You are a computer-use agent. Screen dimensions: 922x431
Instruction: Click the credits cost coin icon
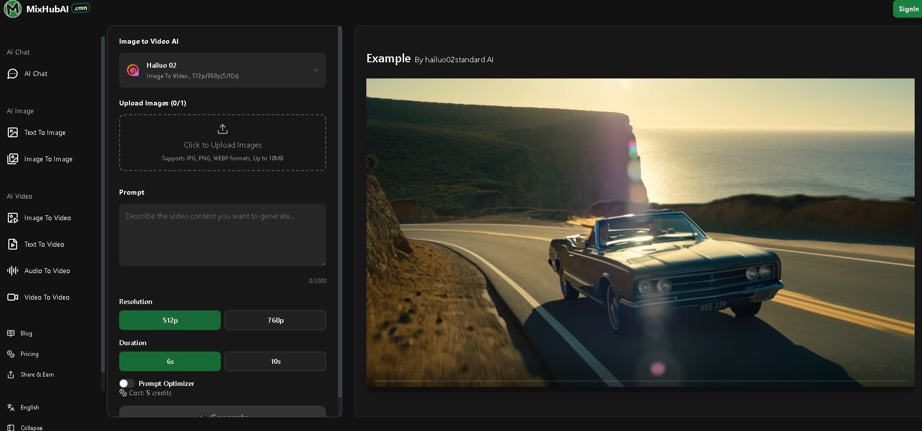123,393
